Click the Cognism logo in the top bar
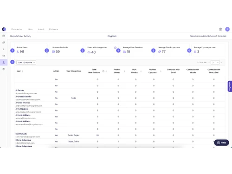 (x=4, y=29)
